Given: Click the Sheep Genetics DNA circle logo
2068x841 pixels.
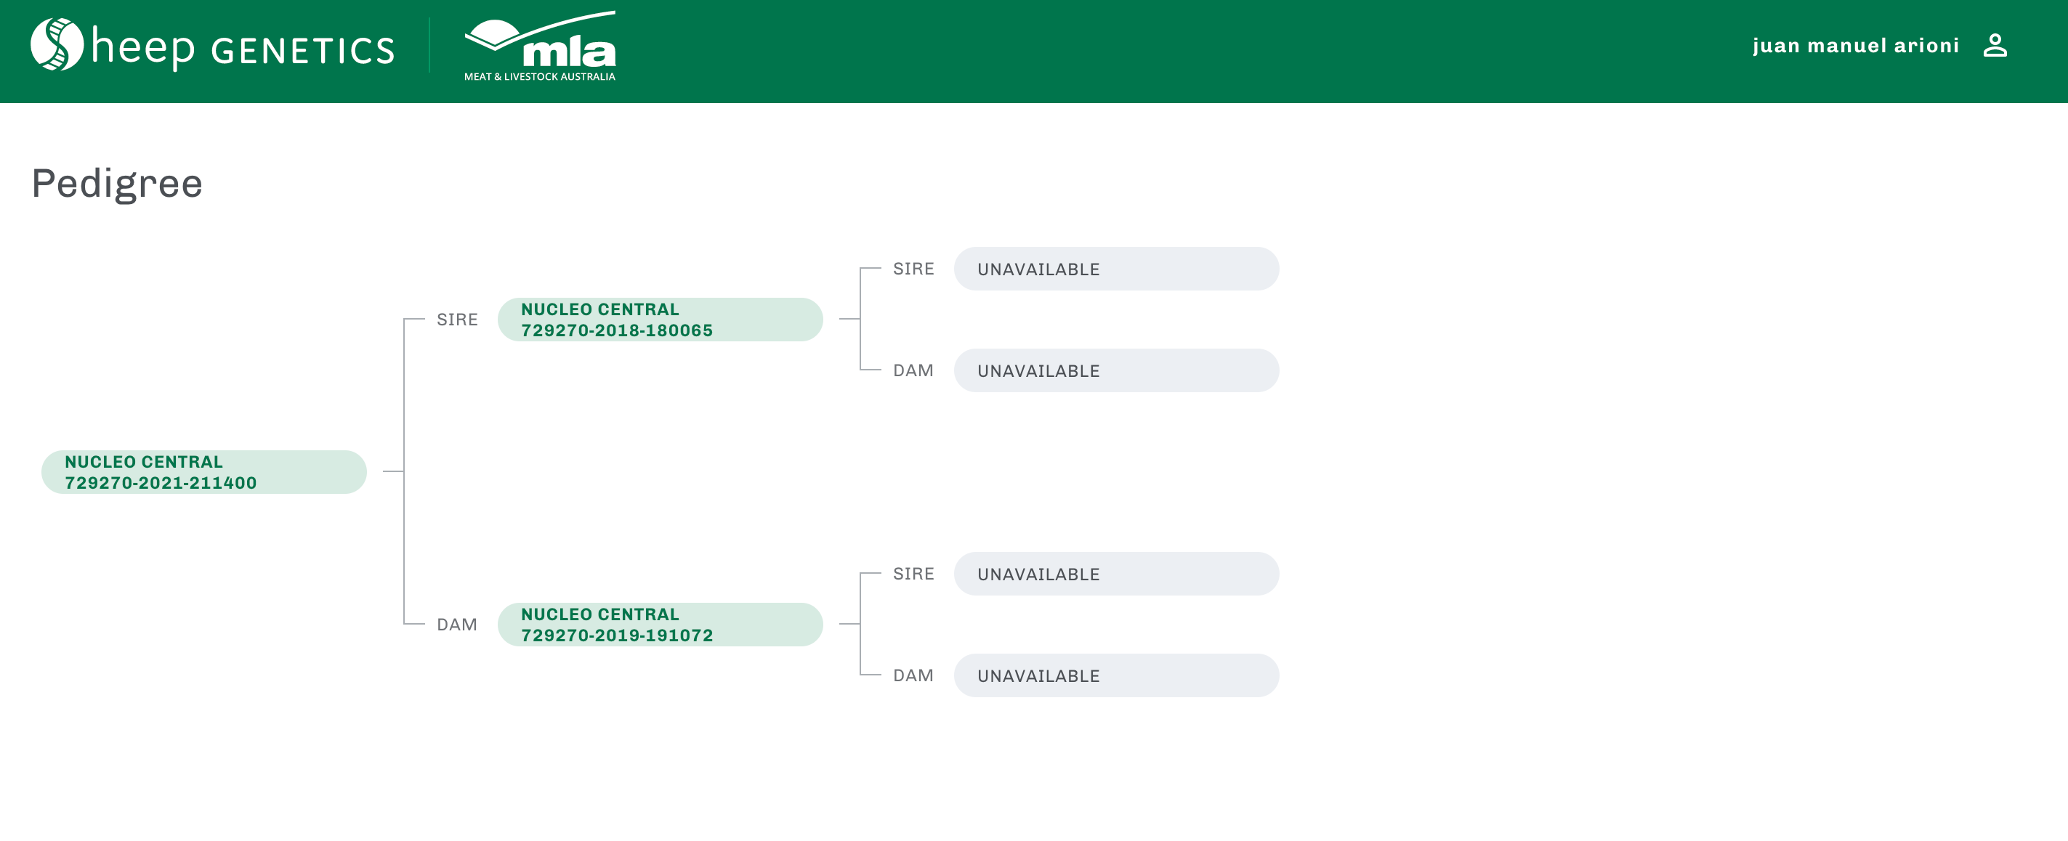Looking at the screenshot, I should point(57,45).
